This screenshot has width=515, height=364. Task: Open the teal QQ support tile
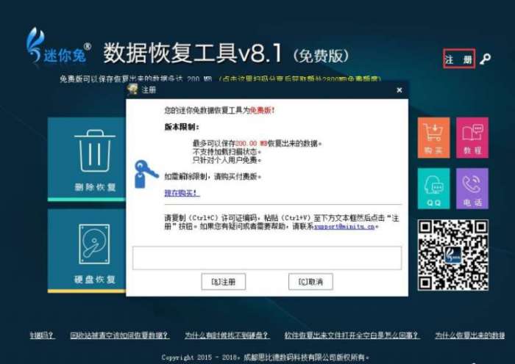click(x=433, y=189)
